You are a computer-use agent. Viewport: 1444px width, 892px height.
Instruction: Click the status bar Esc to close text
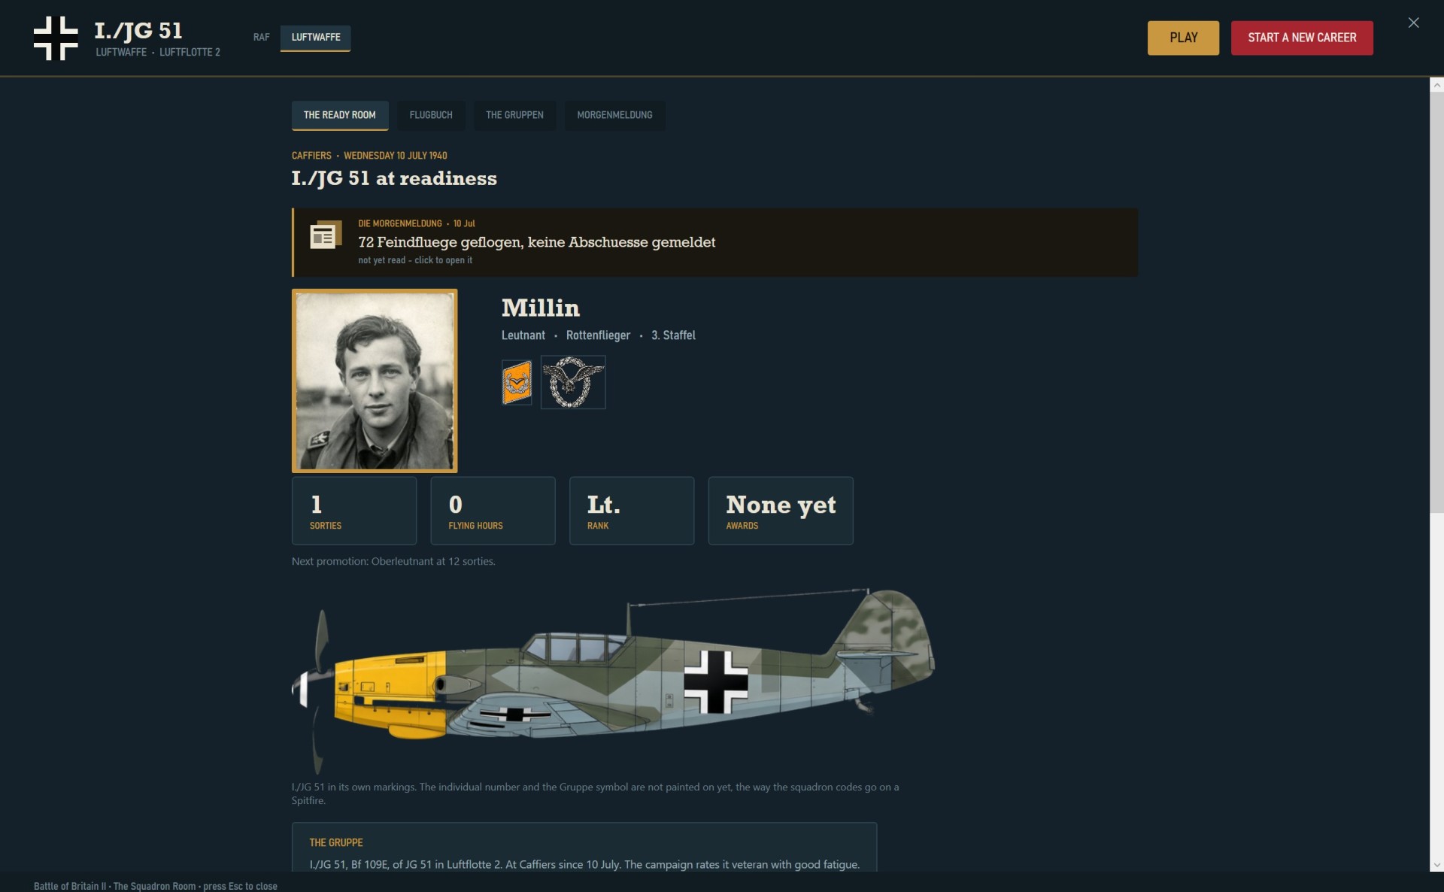click(156, 886)
